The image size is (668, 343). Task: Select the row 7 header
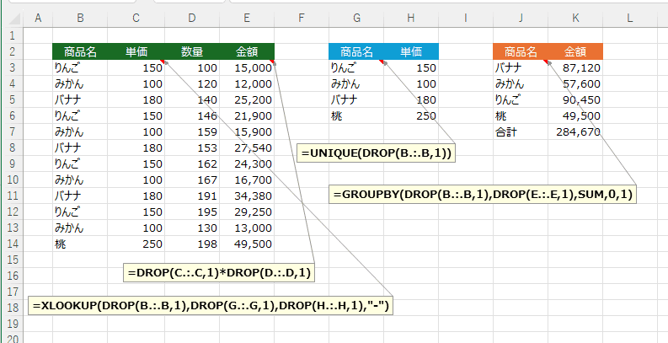click(13, 132)
